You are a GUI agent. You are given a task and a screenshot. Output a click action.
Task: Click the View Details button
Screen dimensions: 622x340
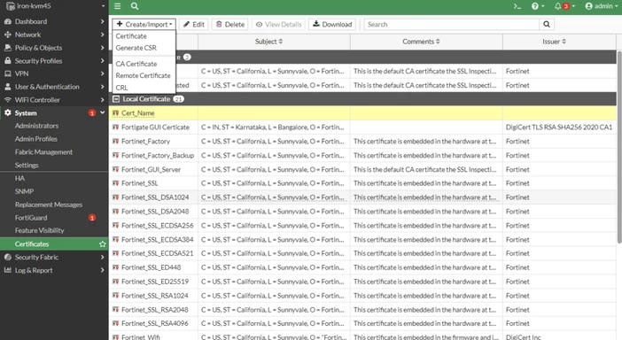click(x=278, y=24)
